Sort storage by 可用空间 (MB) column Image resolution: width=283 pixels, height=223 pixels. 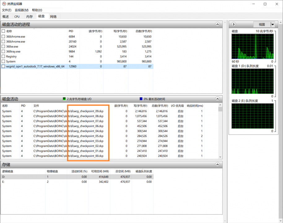tap(99, 171)
